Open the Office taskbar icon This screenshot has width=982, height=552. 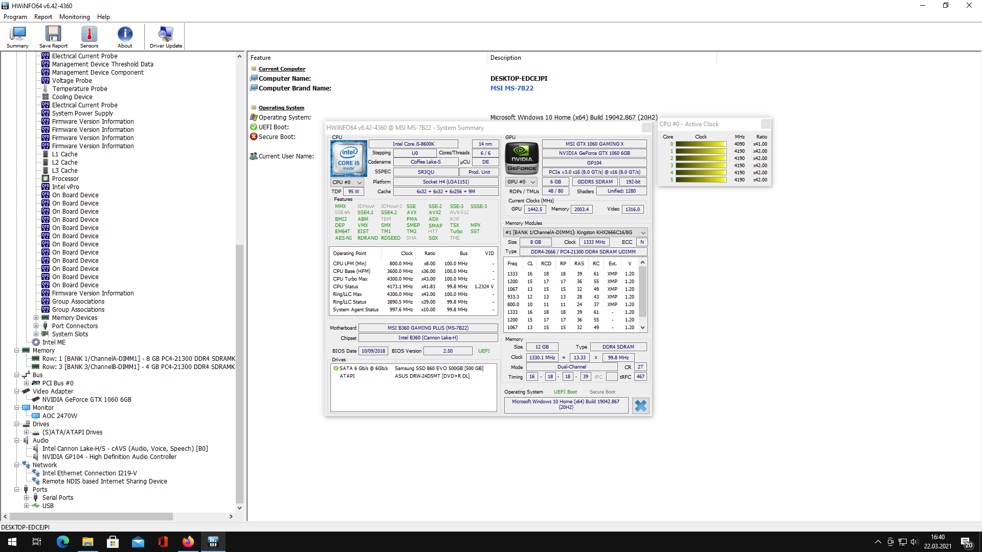tap(163, 542)
